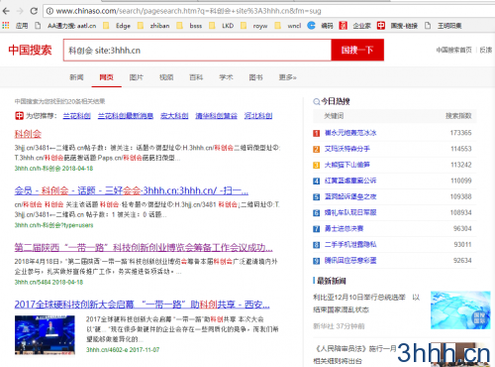
Task: Open the 中国搜索首页 link
Action: (453, 50)
